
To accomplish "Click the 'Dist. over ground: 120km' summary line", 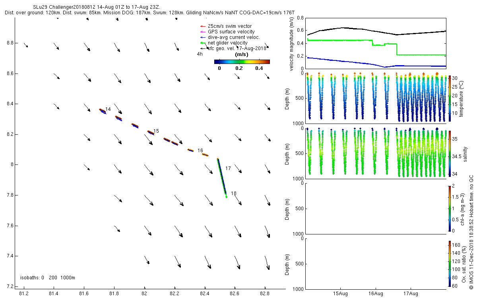I will [x=149, y=13].
